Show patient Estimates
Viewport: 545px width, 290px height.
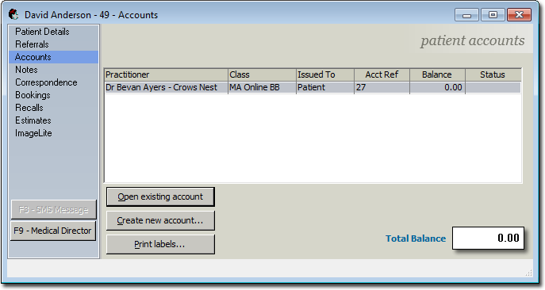[33, 120]
